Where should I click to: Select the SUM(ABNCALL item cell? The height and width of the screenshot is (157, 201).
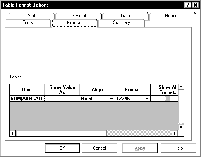(x=27, y=99)
